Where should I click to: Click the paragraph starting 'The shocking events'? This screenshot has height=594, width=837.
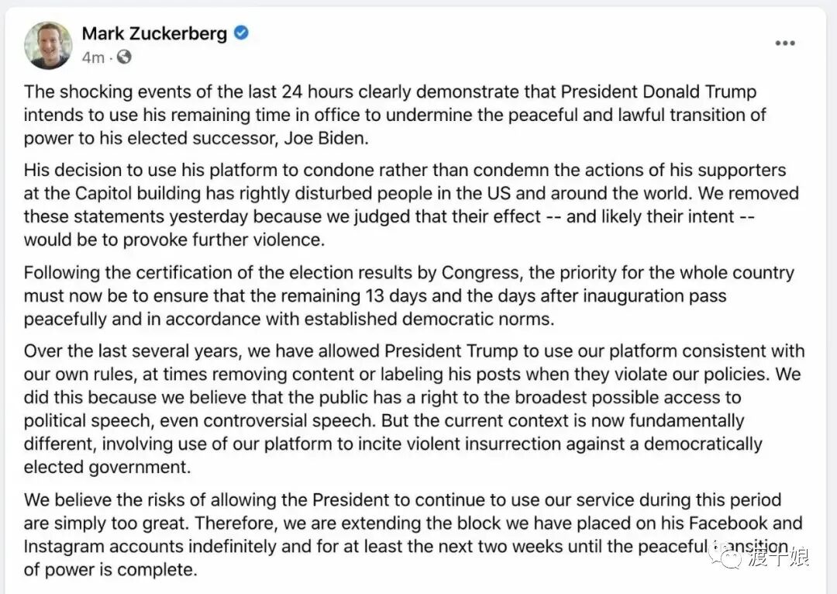(x=395, y=115)
